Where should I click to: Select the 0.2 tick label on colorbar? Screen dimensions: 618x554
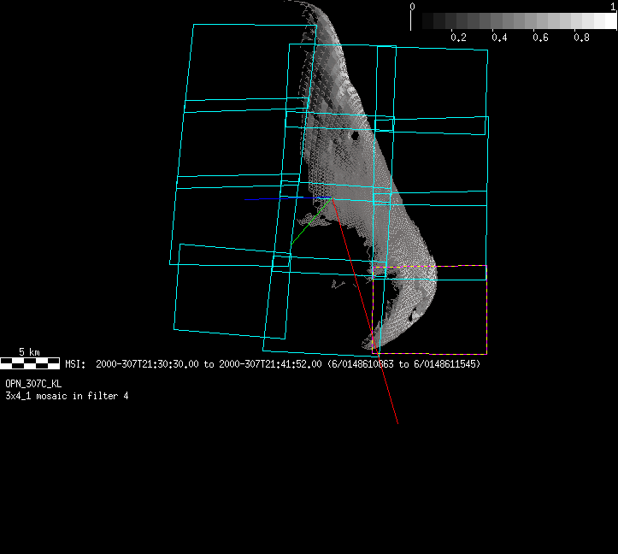pyautogui.click(x=458, y=38)
